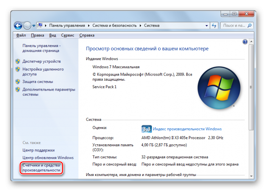
Task: Open Панель управления - домашняя страница link
Action: 41,48
